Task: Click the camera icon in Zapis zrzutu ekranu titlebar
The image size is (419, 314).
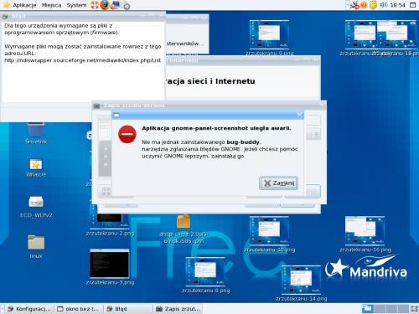Action: (x=97, y=106)
